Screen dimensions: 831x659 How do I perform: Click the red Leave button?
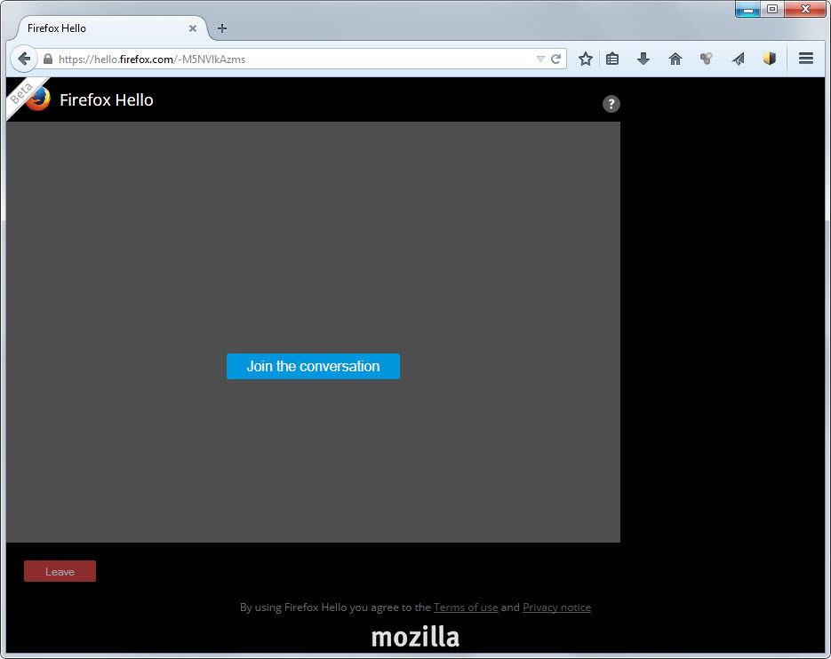click(60, 571)
